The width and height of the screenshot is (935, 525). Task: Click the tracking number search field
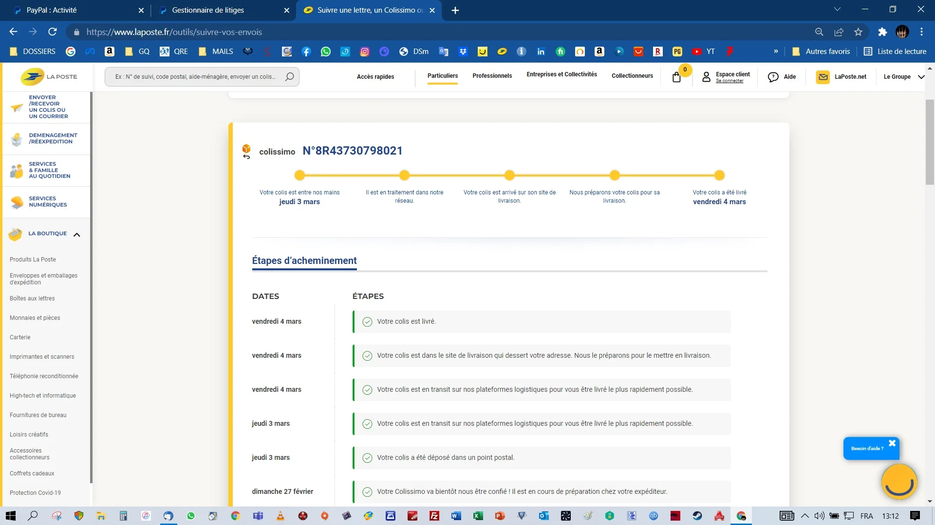(x=195, y=77)
